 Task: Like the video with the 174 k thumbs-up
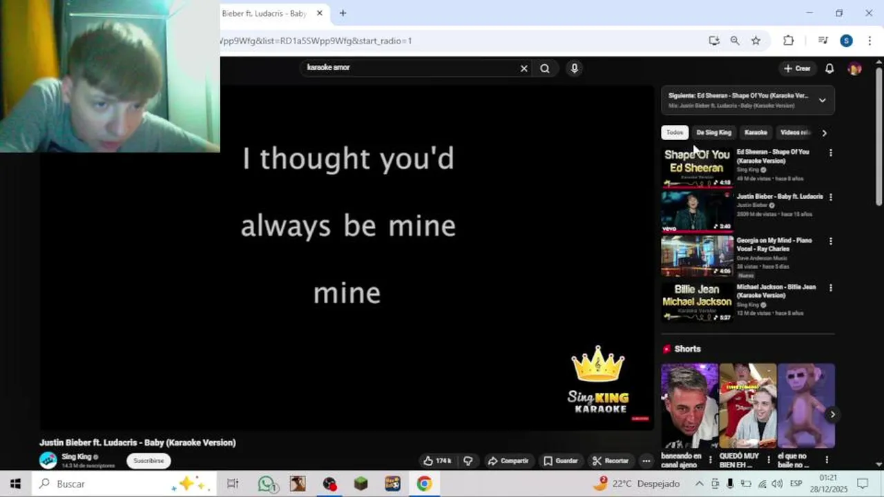pos(437,460)
